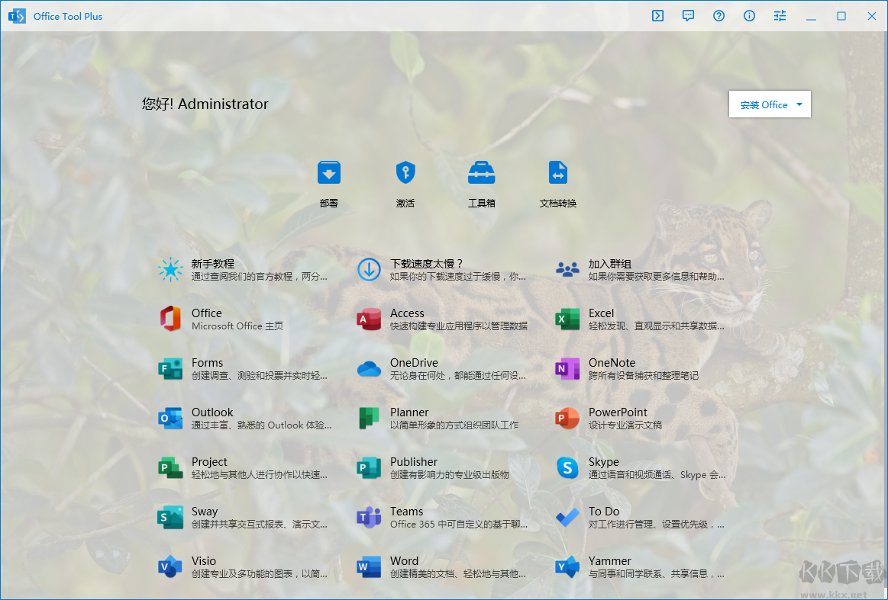This screenshot has height=600, width=888.
Task: Click the 安装 Office button label
Action: tap(764, 104)
